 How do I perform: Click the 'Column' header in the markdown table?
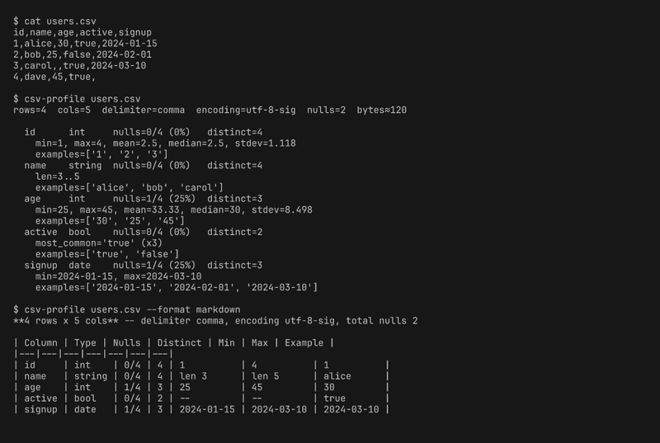click(x=40, y=342)
